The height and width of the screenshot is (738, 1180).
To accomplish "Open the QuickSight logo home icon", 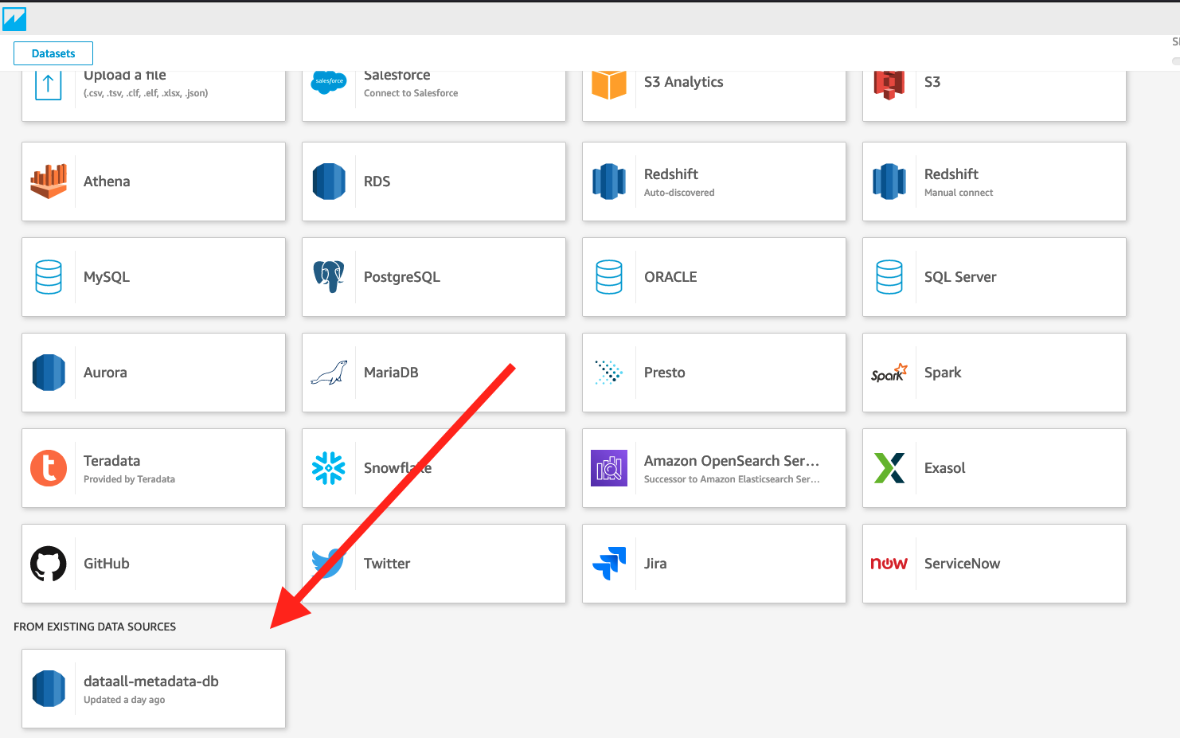I will tap(14, 19).
